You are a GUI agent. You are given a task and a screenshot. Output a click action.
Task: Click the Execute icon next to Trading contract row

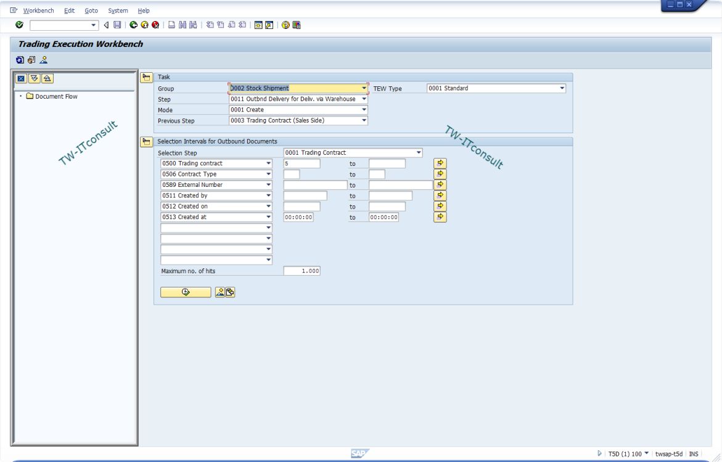(440, 163)
